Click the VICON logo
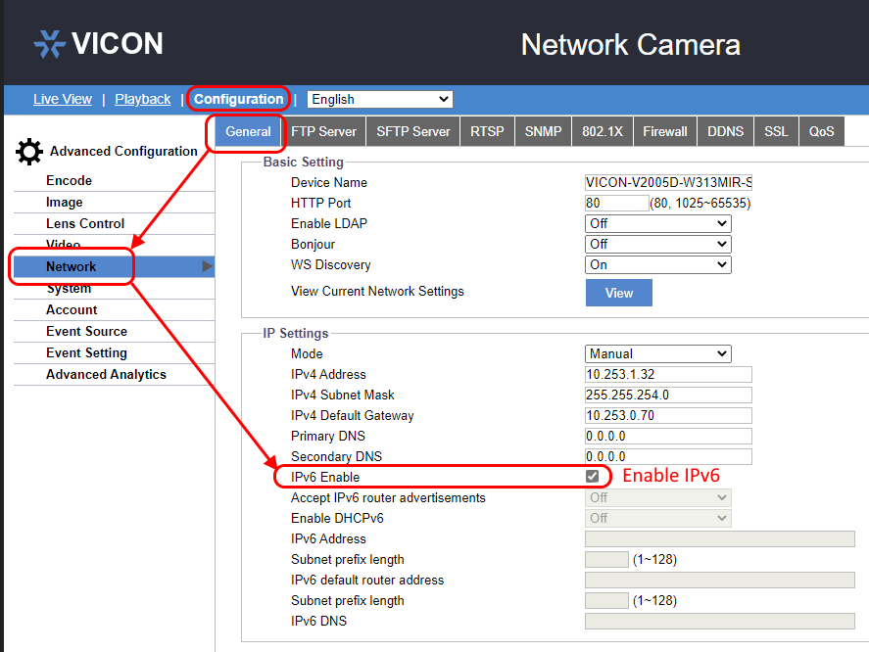 click(98, 43)
